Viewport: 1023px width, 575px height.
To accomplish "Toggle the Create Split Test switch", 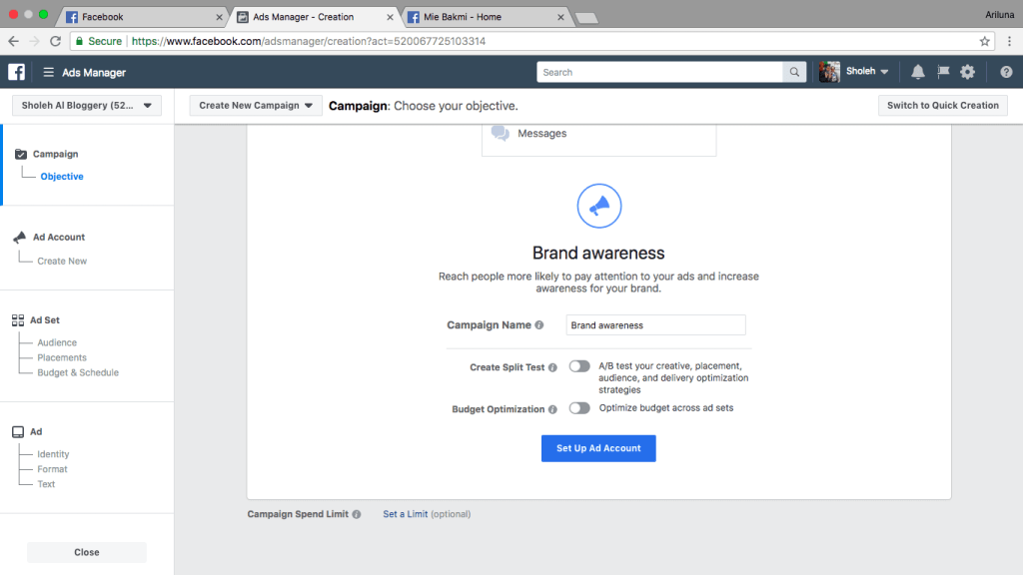I will [x=579, y=366].
